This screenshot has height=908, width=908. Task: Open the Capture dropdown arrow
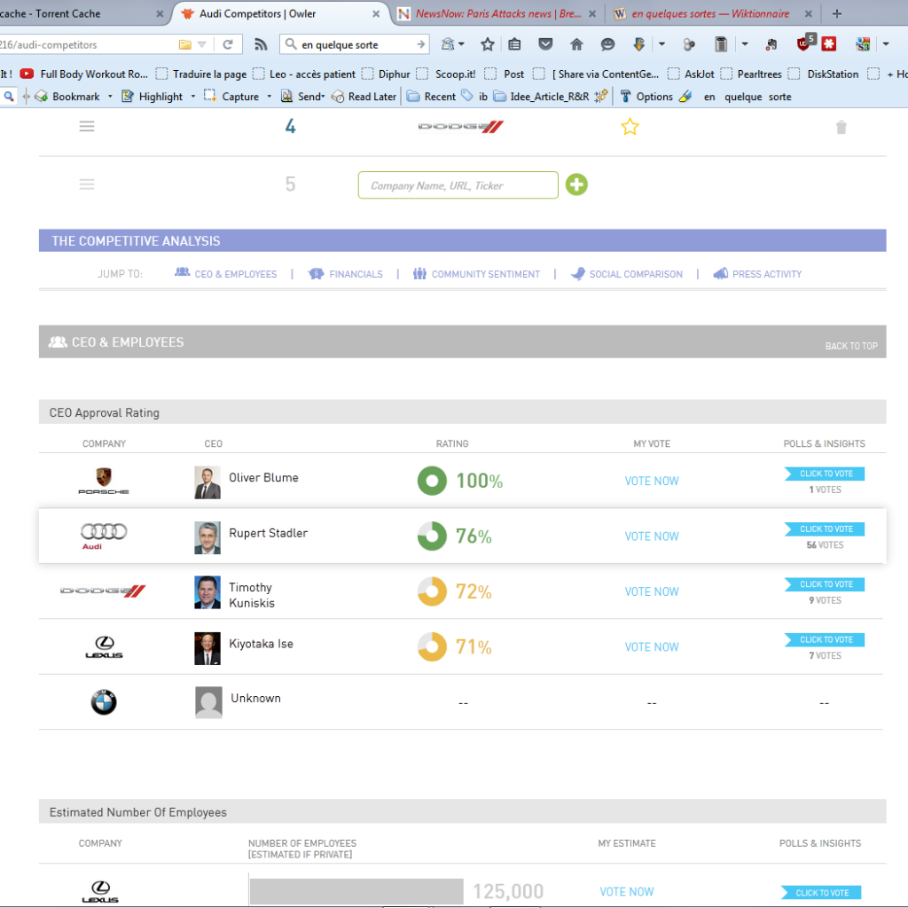[269, 97]
